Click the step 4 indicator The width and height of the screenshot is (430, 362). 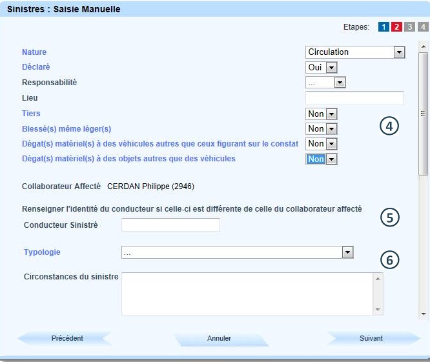tap(422, 27)
